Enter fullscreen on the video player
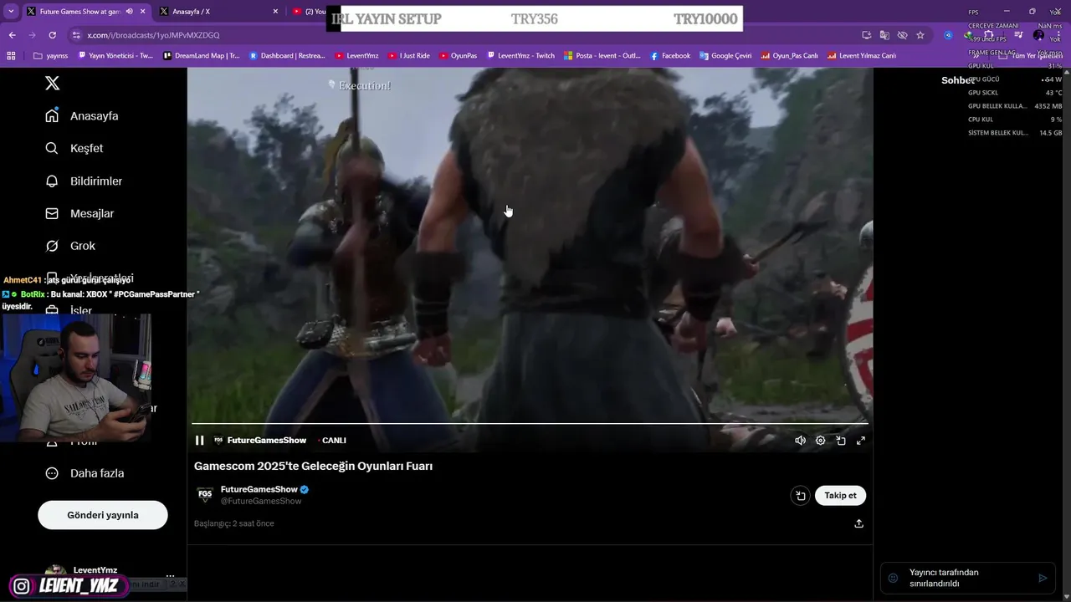 [861, 441]
